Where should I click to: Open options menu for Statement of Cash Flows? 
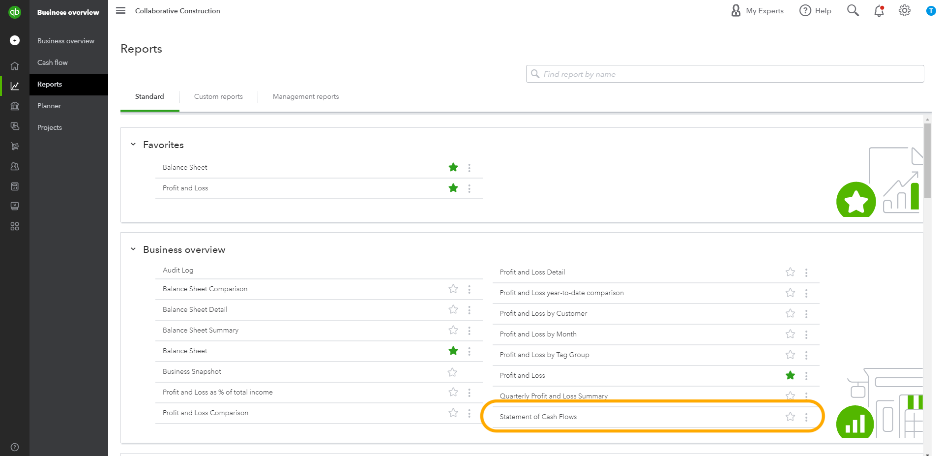(x=806, y=417)
